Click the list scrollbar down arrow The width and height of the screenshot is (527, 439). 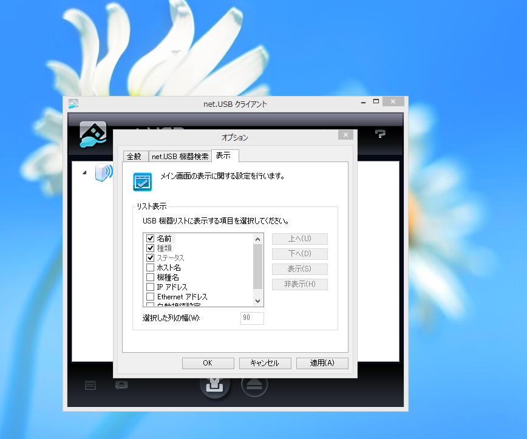click(x=258, y=301)
